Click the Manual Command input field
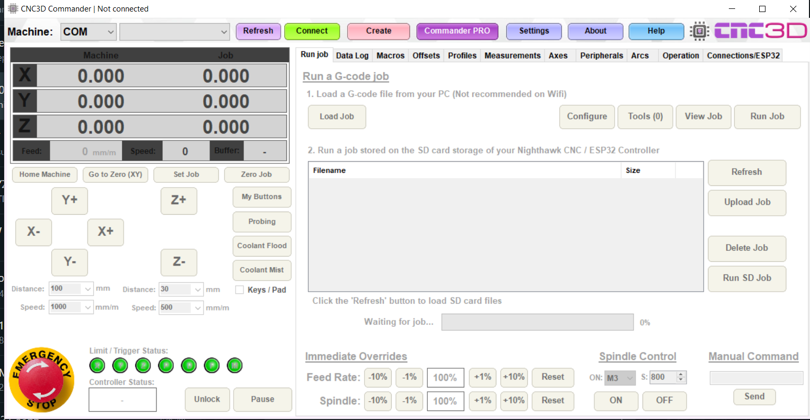 (x=756, y=378)
